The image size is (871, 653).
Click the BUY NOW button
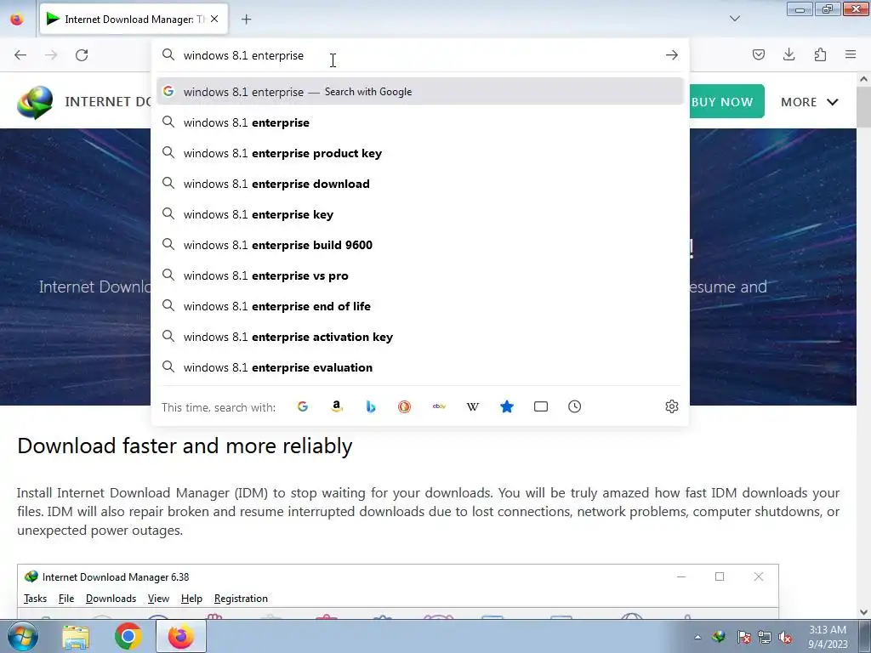tap(726, 102)
